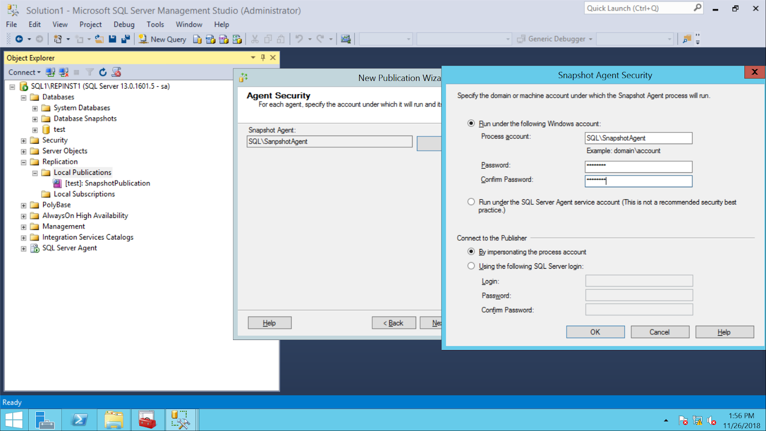
Task: Click the Process account input field
Action: coord(639,138)
